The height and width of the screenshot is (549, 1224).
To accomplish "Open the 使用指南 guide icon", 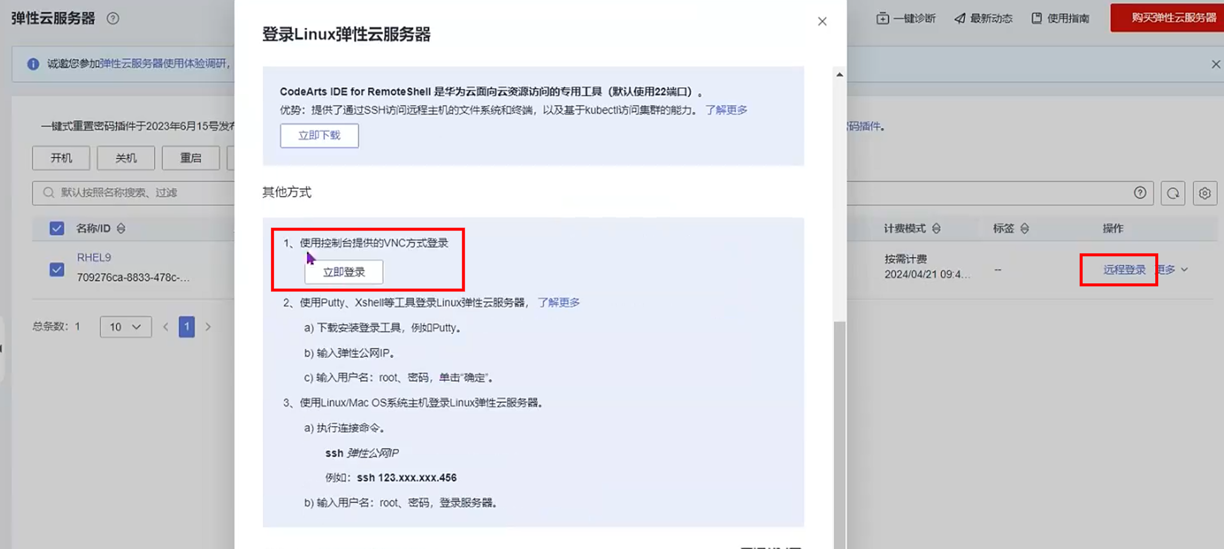I will 1037,18.
